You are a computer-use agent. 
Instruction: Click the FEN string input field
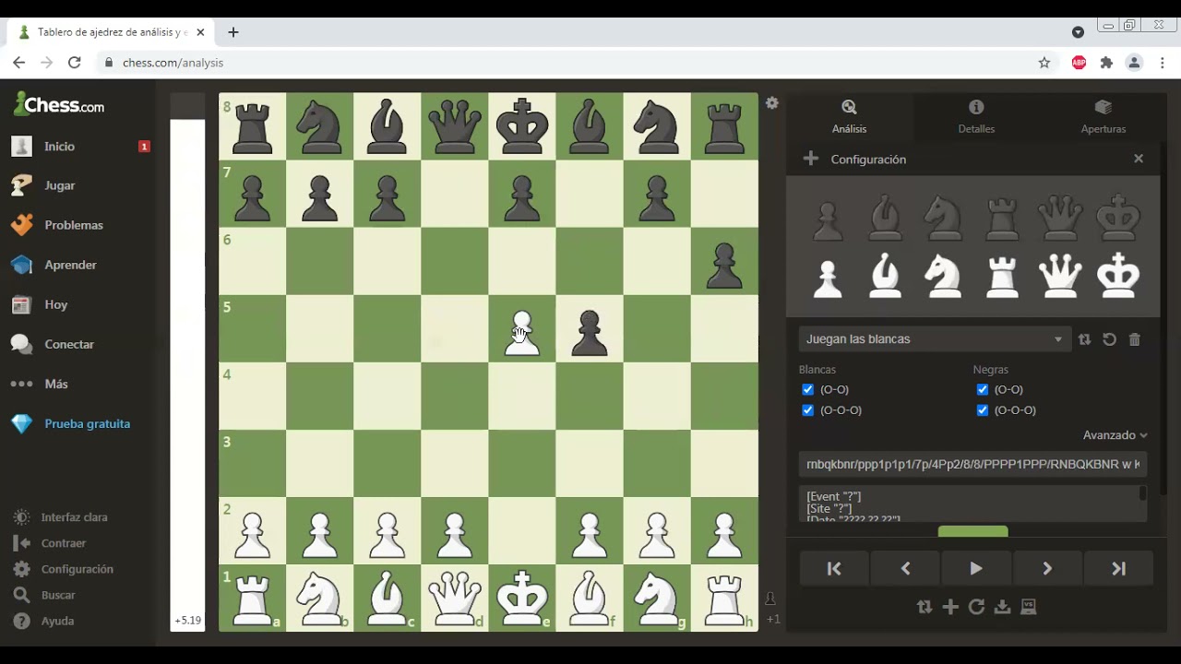[x=972, y=464]
